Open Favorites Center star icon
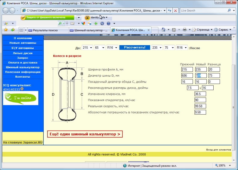The width and height of the screenshot is (238, 170). (x=5, y=30)
